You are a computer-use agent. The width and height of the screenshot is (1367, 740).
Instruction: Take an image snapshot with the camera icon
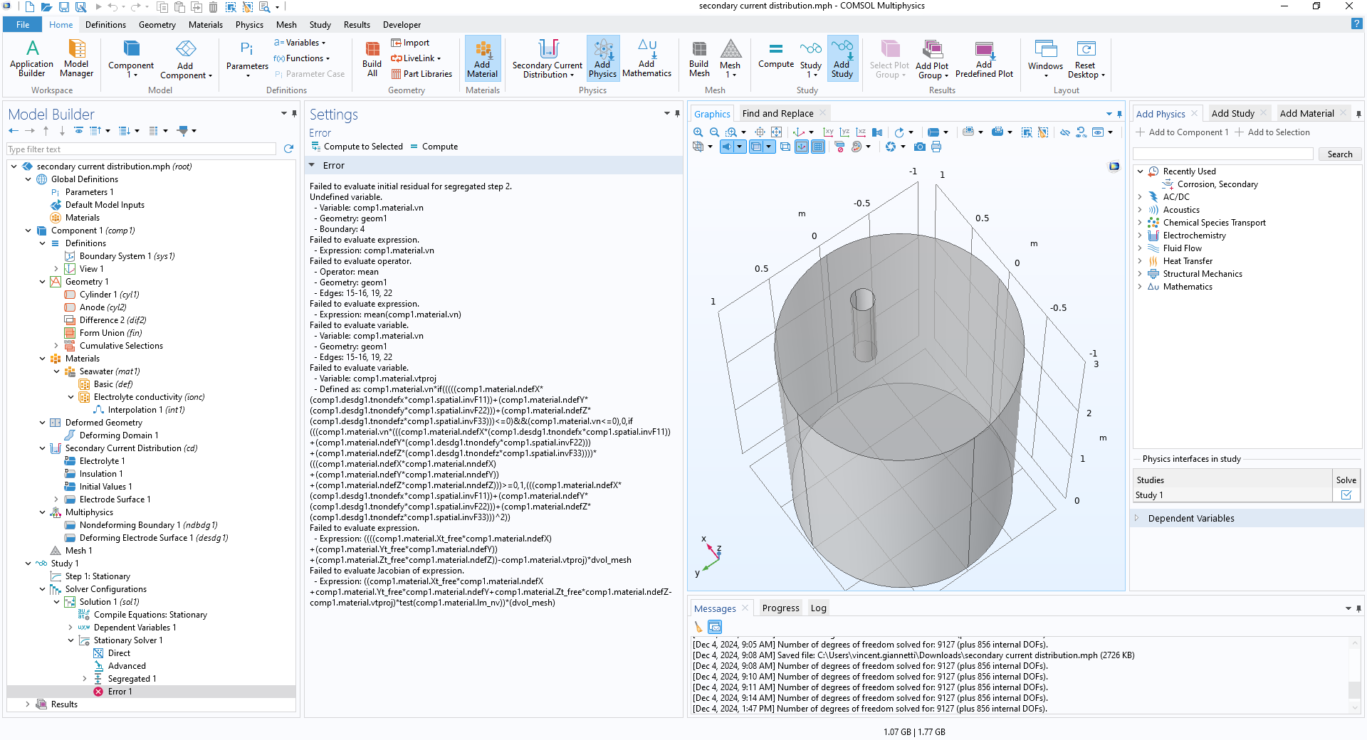pyautogui.click(x=919, y=147)
